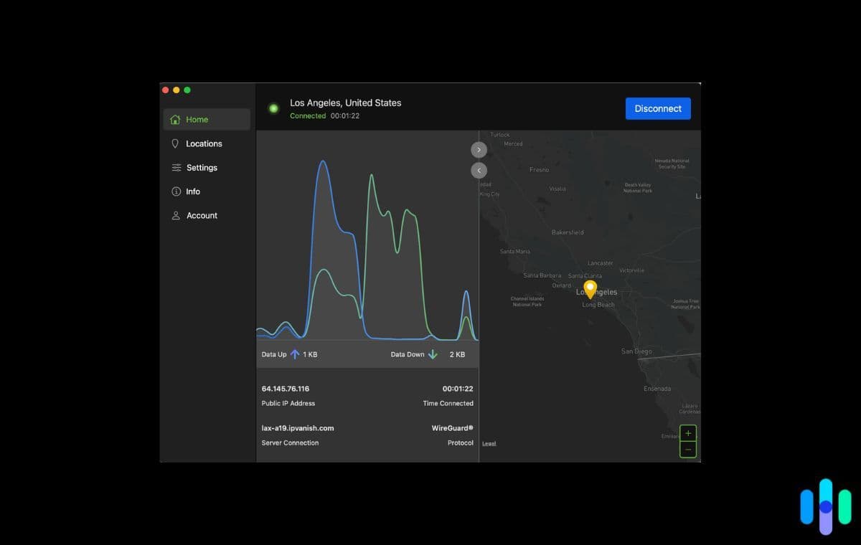Click the Info circle icon
Screen dimensions: 861x545
point(176,191)
